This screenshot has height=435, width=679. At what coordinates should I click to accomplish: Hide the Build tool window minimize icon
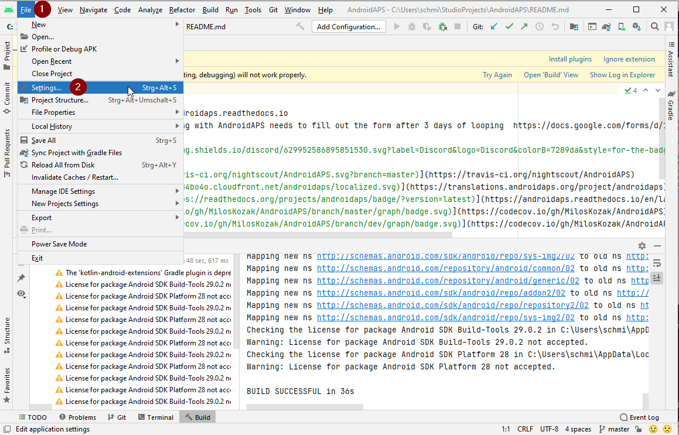click(657, 246)
